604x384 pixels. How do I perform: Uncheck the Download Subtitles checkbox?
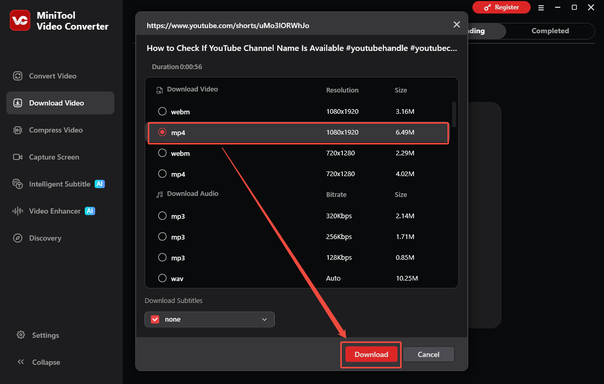155,320
